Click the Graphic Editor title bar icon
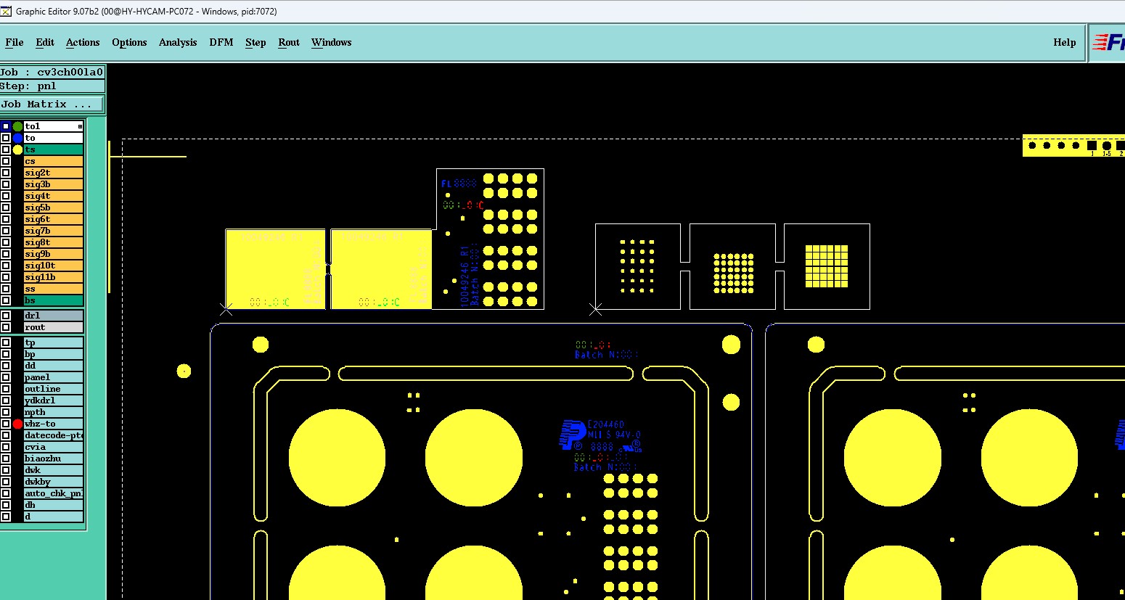Viewport: 1125px width, 600px height. (x=6, y=11)
